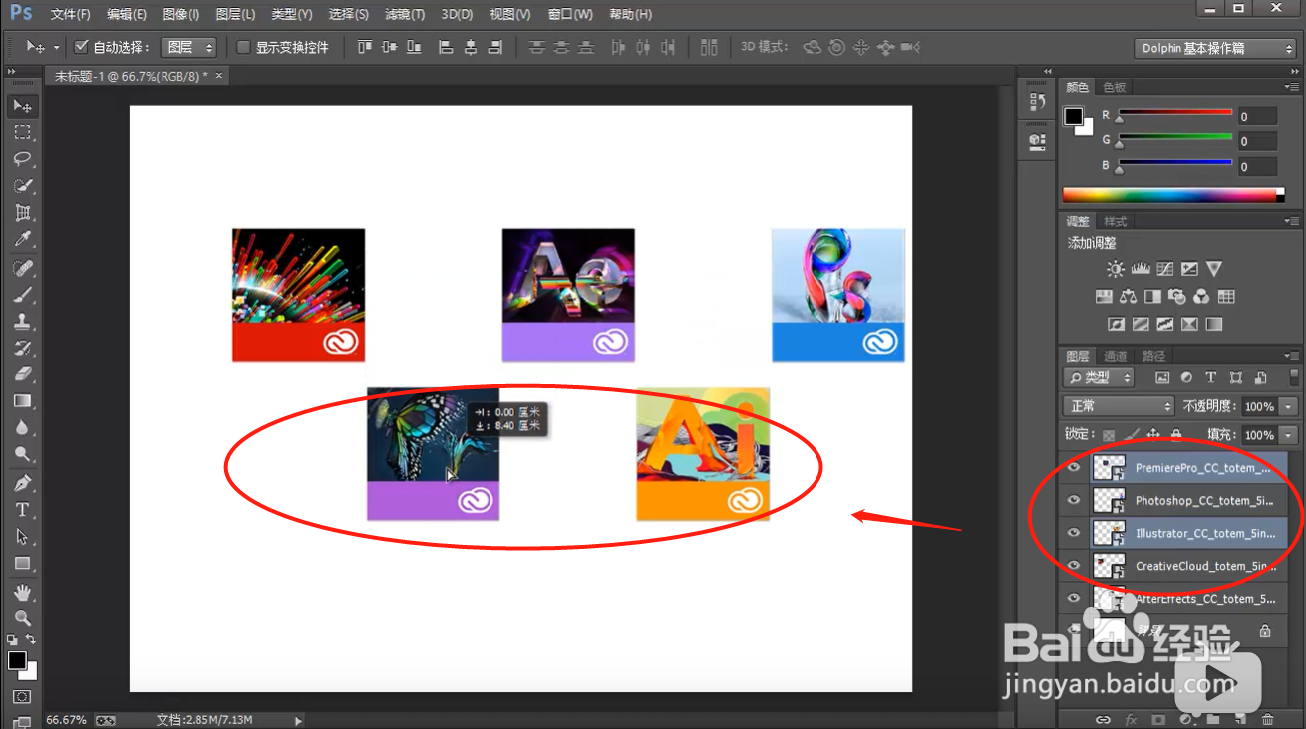The image size is (1306, 729).
Task: Add Color Balance adjustment icon
Action: pyautogui.click(x=1128, y=297)
